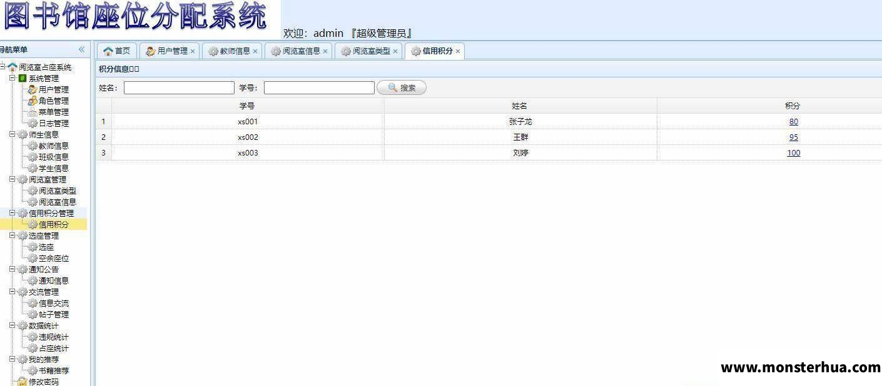882x386 pixels.
Task: Click the gear icon on 阅览室信息 tab
Action: coord(275,51)
